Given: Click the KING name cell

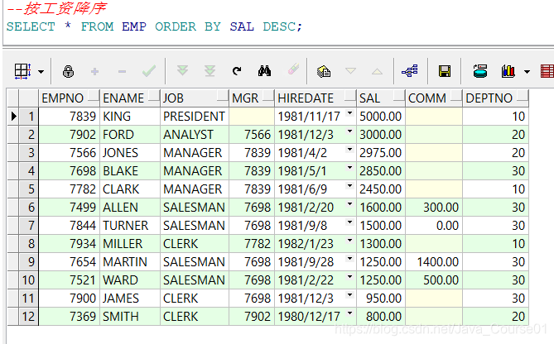Looking at the screenshot, I should [x=130, y=117].
